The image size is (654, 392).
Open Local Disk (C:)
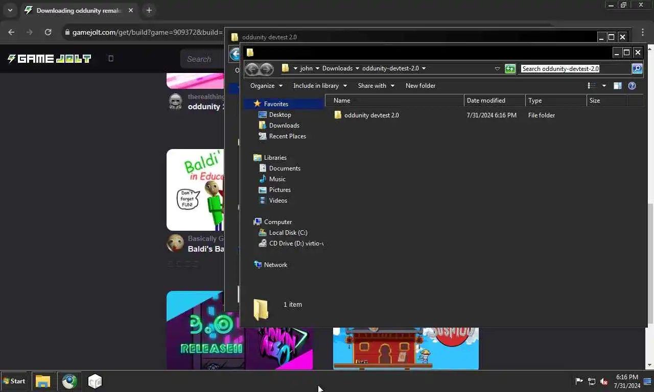pos(288,233)
